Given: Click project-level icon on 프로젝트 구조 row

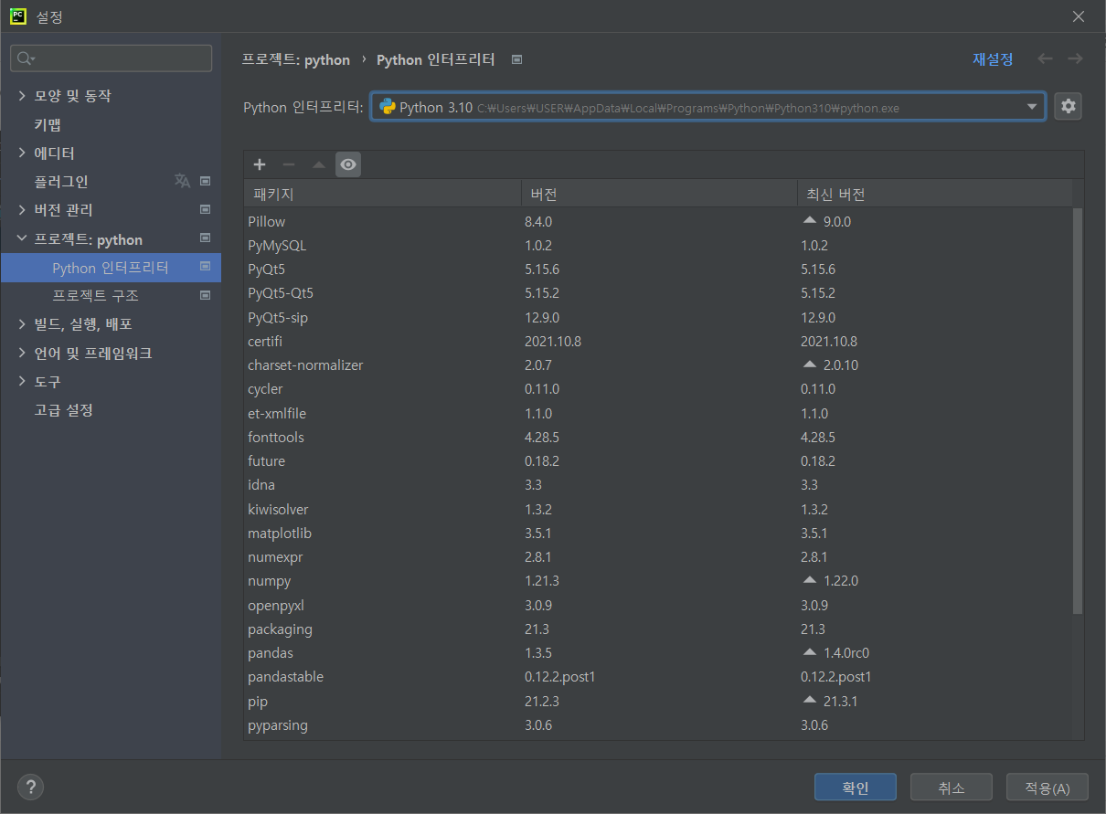Looking at the screenshot, I should (x=205, y=296).
